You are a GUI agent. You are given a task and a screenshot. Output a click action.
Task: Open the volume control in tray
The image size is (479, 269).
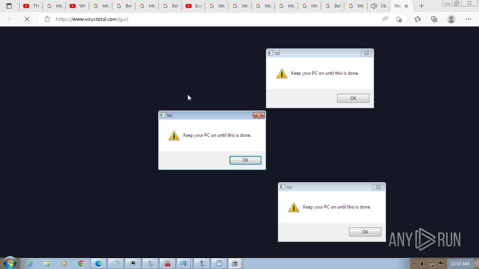pos(423,264)
